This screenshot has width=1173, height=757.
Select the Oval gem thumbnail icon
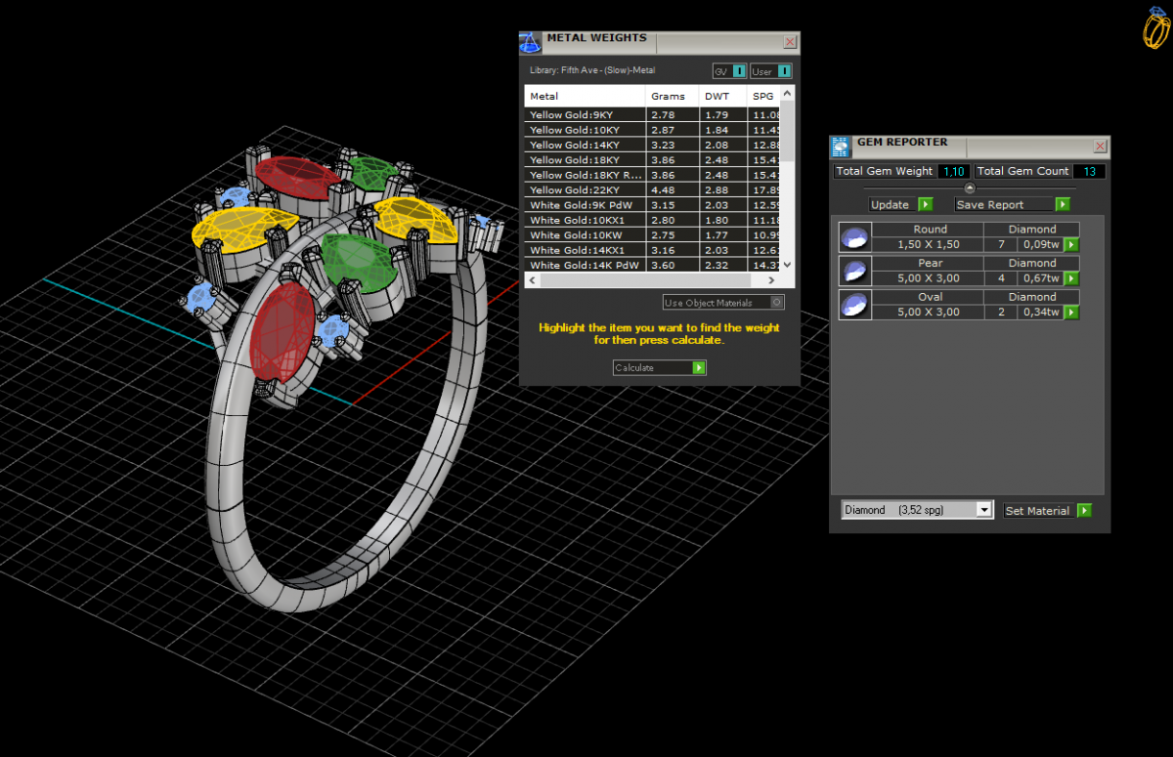pyautogui.click(x=854, y=305)
